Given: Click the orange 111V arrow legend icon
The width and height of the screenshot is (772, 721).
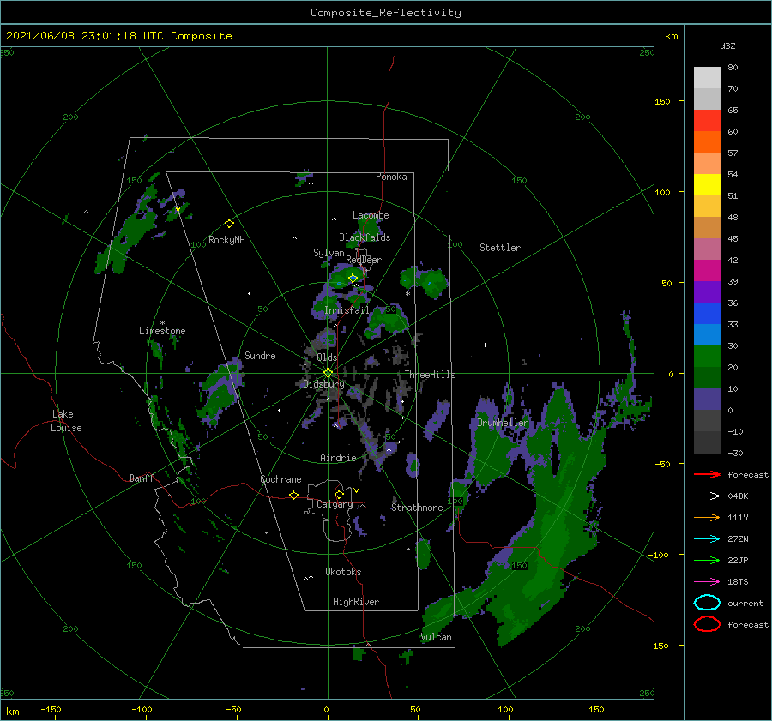Looking at the screenshot, I should point(708,517).
